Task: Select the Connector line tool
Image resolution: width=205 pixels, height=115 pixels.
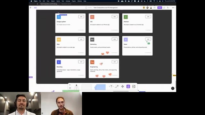Action: [x=117, y=87]
